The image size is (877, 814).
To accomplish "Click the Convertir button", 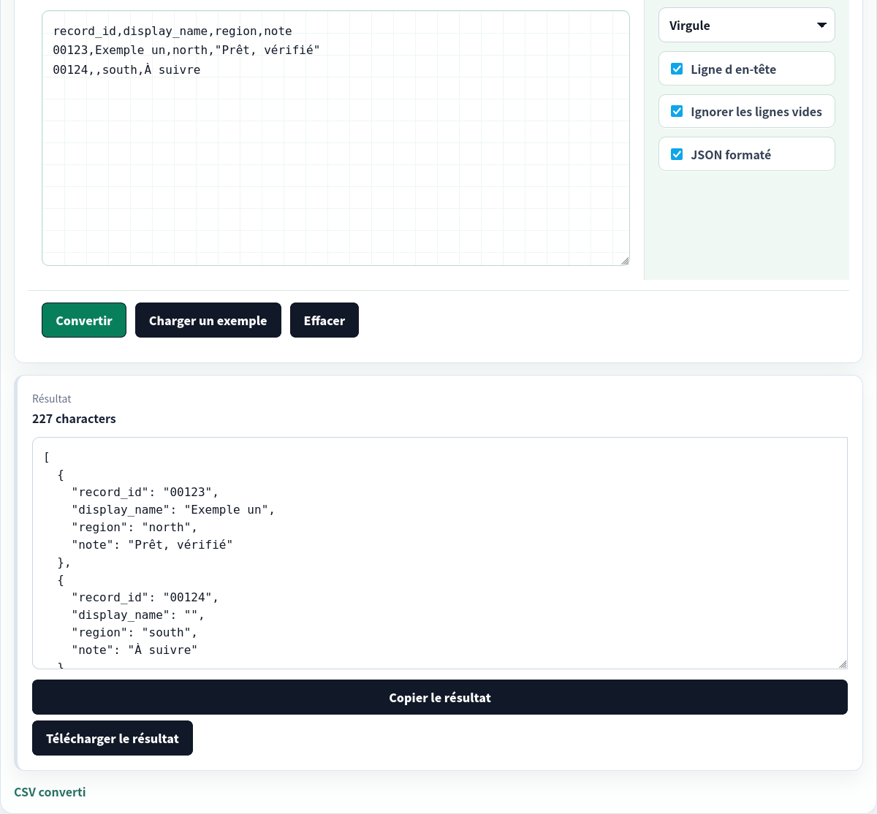I will click(84, 320).
